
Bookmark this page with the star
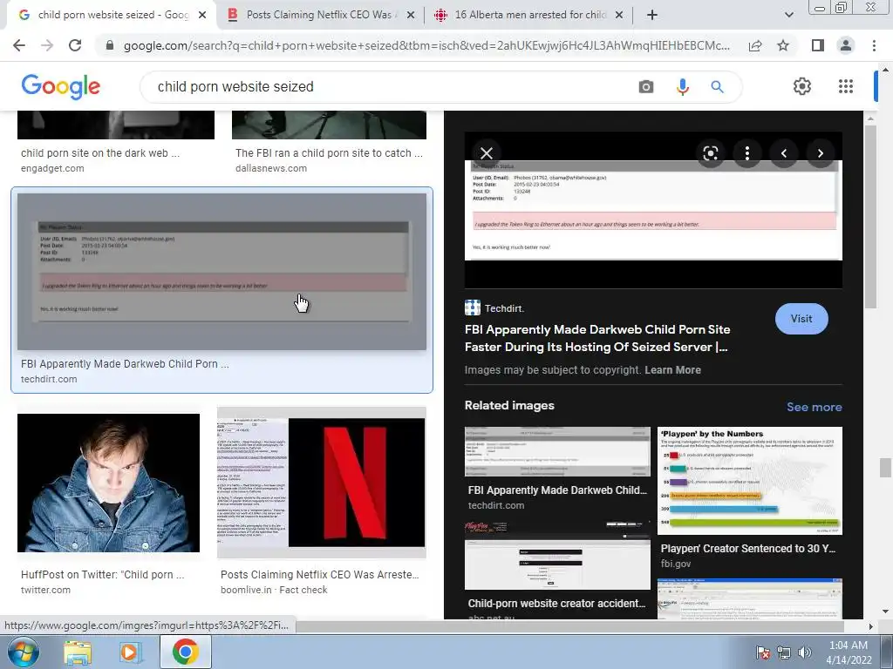click(783, 45)
